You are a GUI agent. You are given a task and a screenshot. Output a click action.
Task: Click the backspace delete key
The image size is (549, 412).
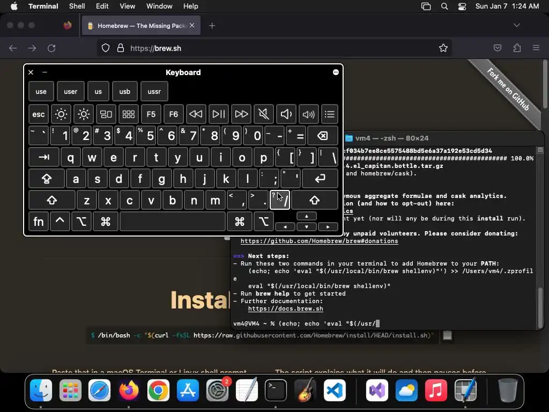[322, 136]
